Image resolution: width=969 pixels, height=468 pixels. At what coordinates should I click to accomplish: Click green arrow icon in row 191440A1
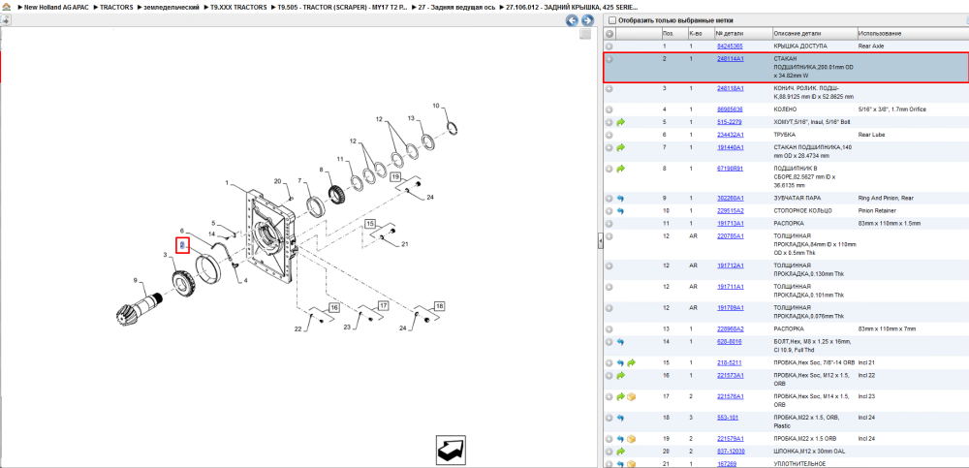click(x=620, y=147)
